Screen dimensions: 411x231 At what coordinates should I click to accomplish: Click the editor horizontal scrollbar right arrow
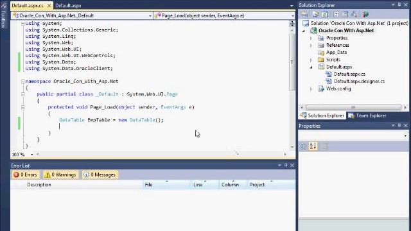tap(285, 154)
